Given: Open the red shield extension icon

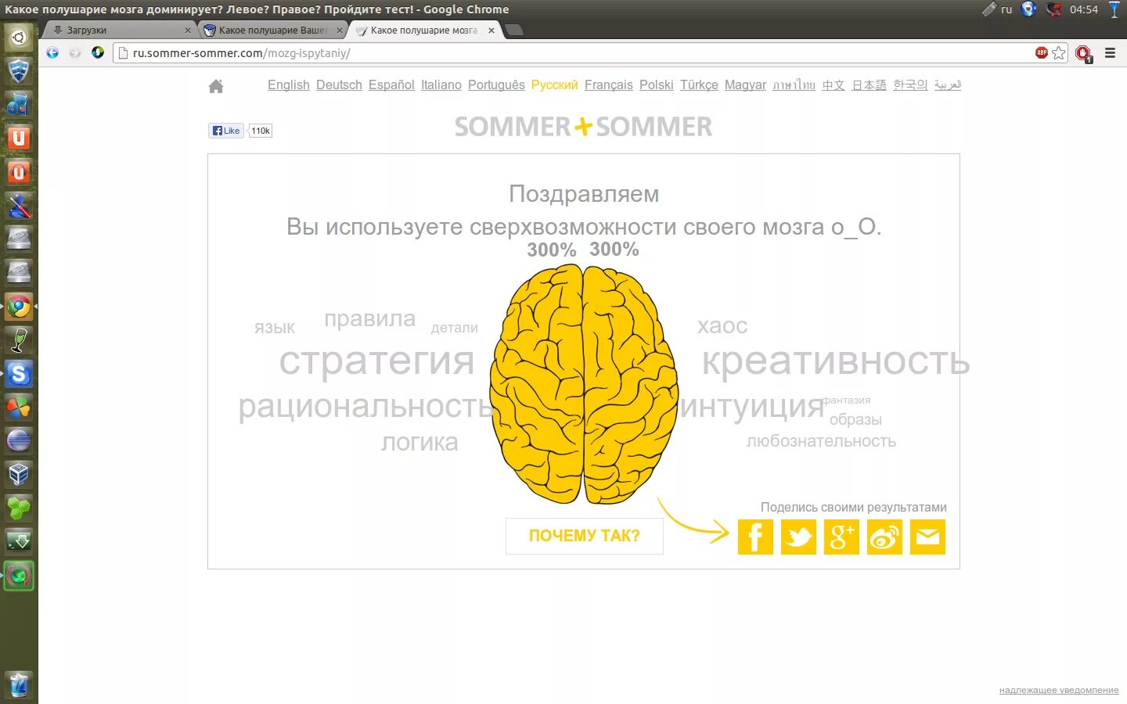Looking at the screenshot, I should point(1083,53).
